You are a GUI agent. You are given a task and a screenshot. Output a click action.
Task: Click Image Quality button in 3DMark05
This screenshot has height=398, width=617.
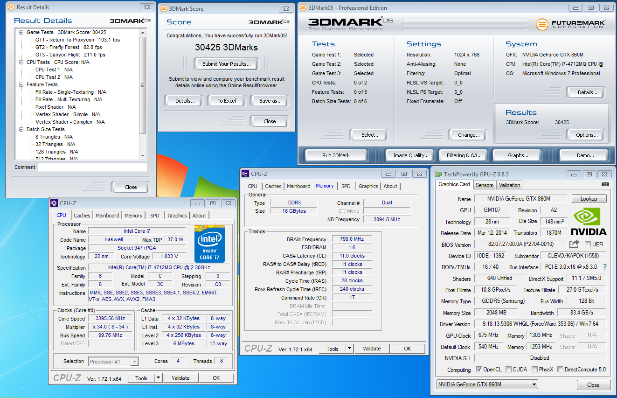[x=410, y=155]
